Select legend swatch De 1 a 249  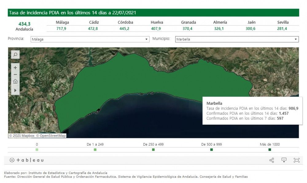point(95,150)
